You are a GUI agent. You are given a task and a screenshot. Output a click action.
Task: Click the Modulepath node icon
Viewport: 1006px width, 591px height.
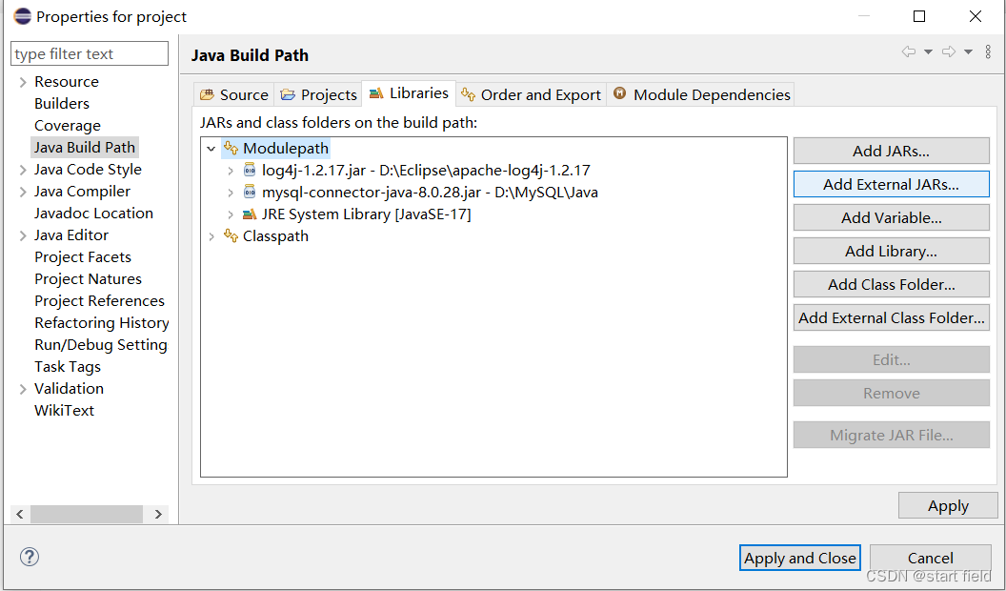231,148
